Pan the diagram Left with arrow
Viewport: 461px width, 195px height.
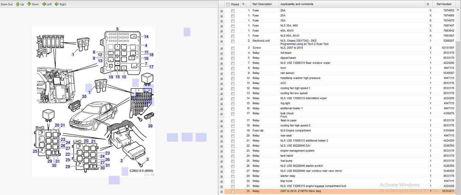pos(44,4)
